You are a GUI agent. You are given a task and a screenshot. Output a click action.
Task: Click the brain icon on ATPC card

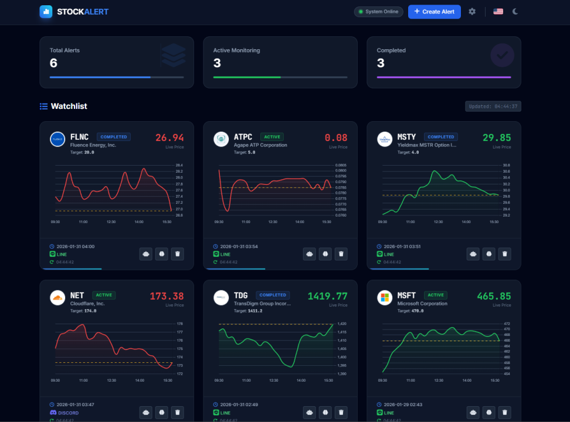[325, 254]
